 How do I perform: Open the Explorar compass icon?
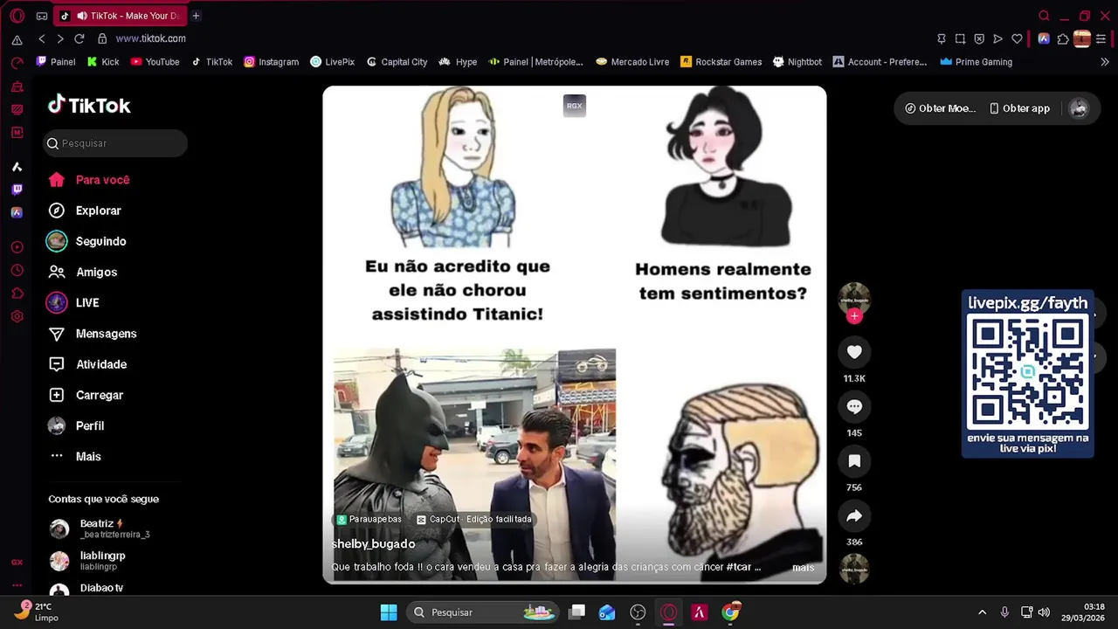pos(57,211)
